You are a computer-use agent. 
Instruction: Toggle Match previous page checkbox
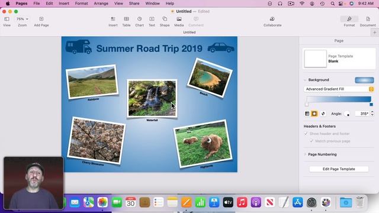(x=311, y=141)
